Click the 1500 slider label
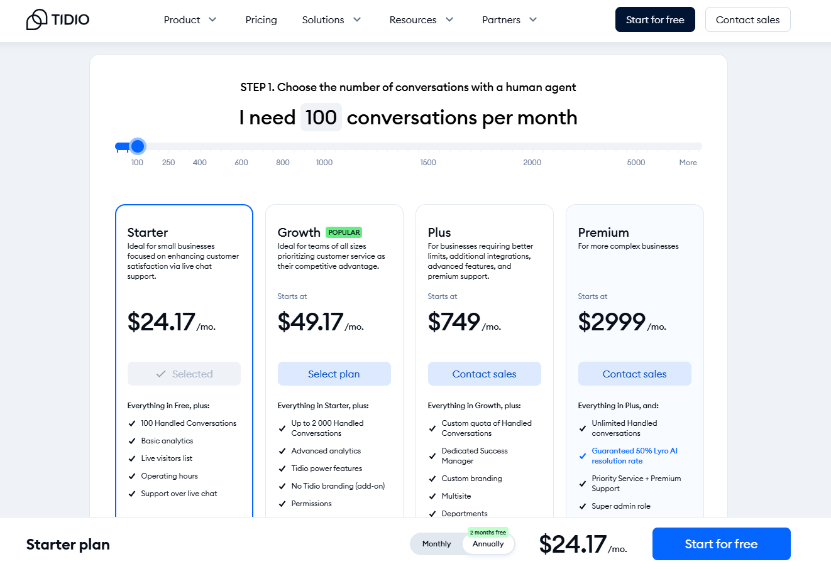 (x=428, y=162)
